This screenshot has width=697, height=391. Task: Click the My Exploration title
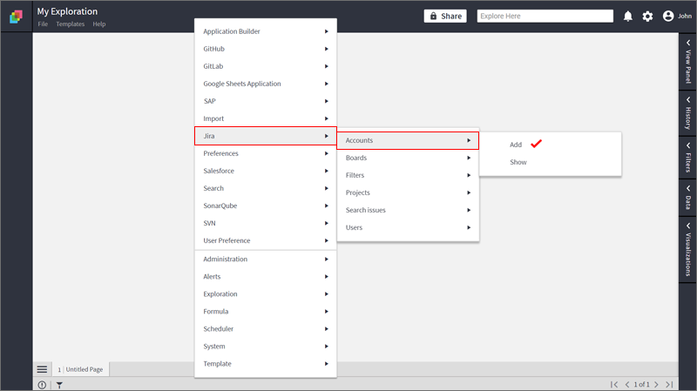point(67,11)
